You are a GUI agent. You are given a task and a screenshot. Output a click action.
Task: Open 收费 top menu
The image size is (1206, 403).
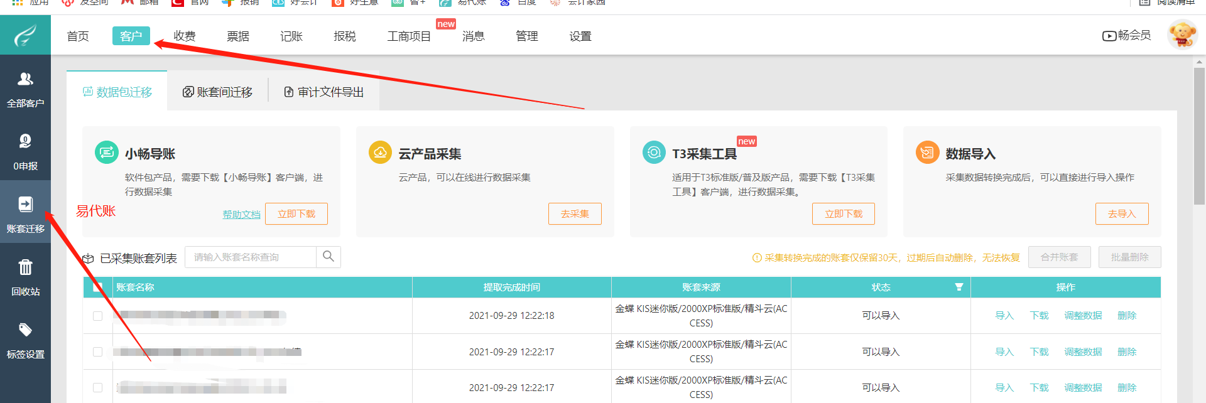tap(185, 36)
